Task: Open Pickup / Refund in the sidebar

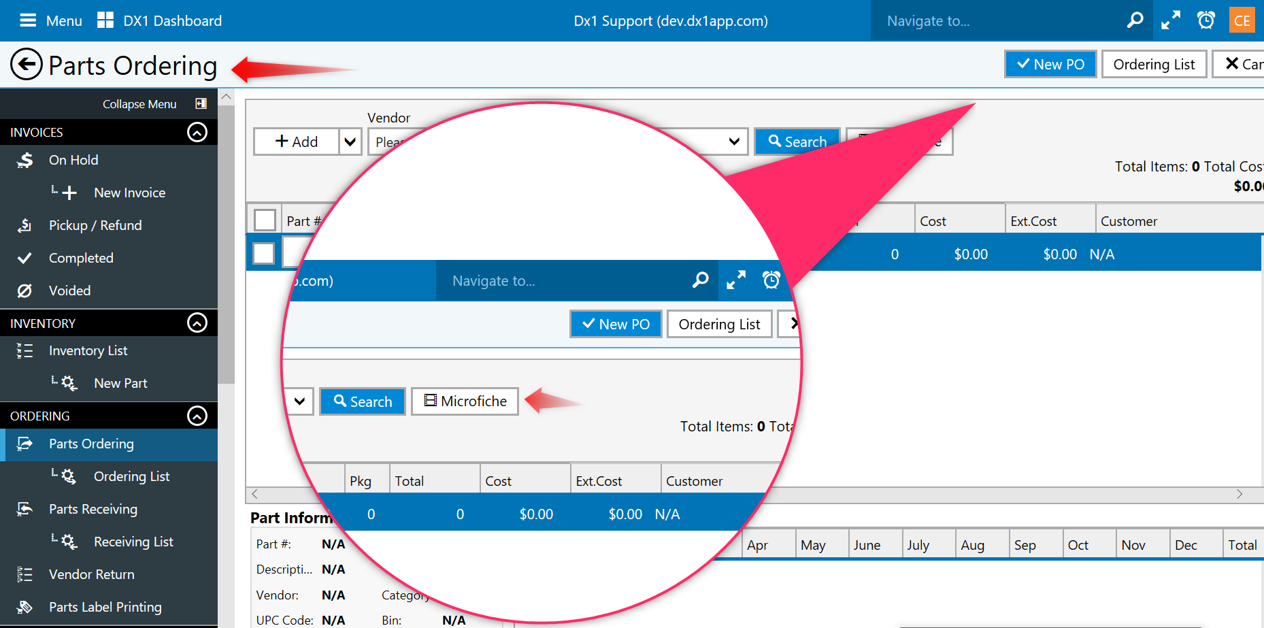Action: pyautogui.click(x=95, y=225)
